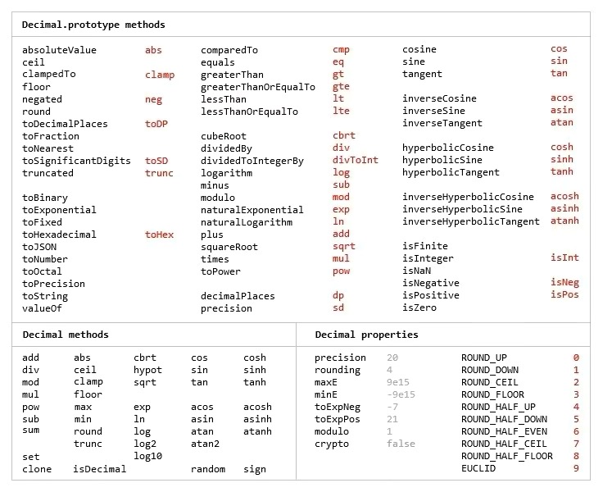603x492 pixels.
Task: Select the isPos alias link
Action: click(x=564, y=295)
